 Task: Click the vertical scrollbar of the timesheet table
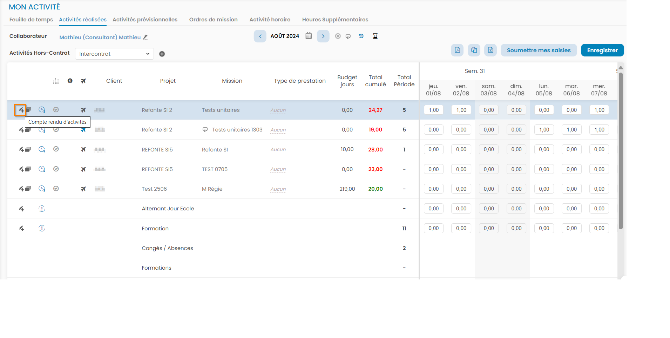(621, 151)
